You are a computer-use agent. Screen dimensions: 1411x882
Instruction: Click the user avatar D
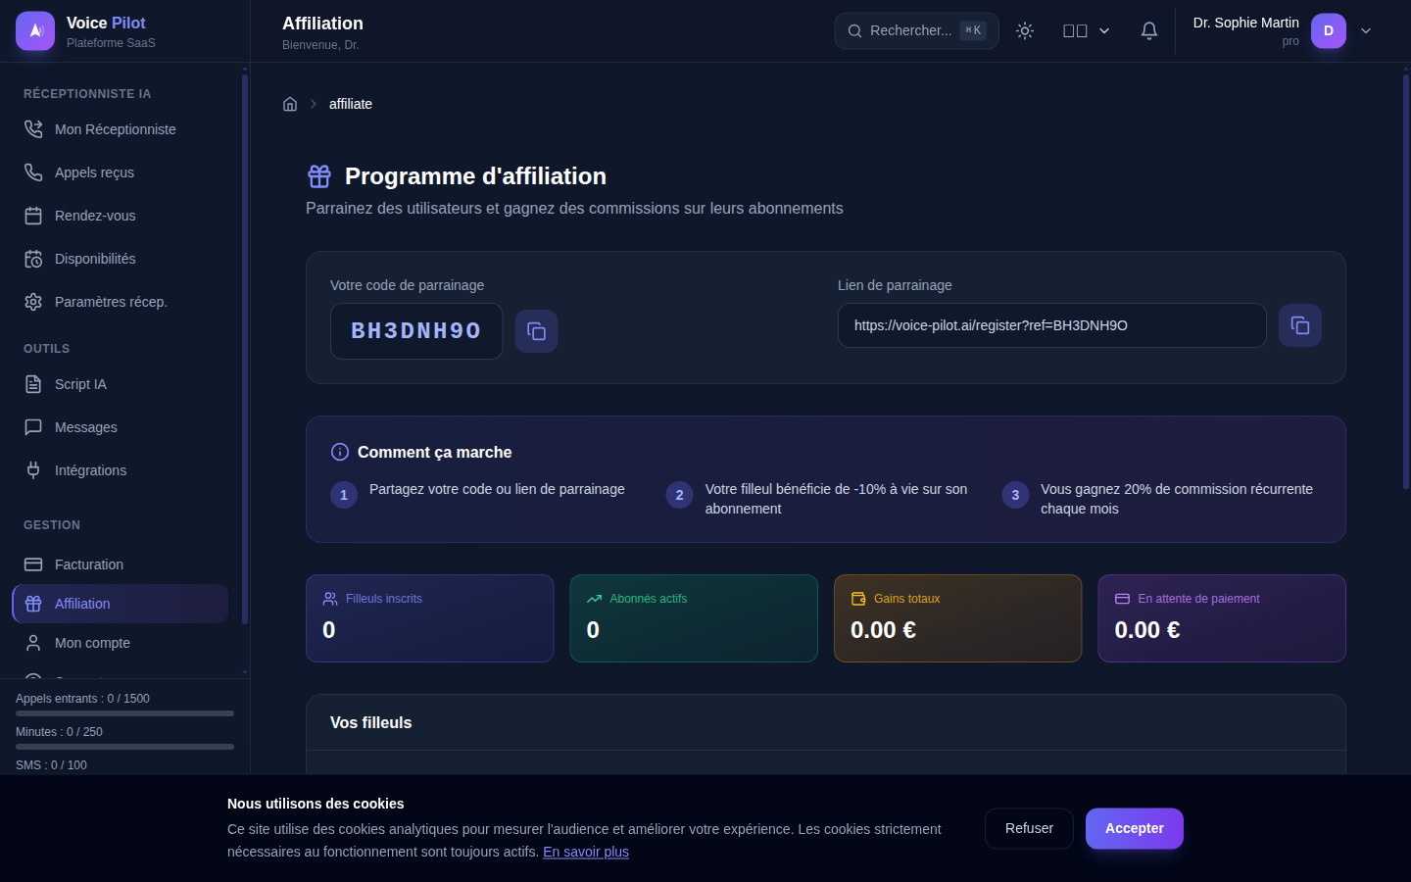1329,30
